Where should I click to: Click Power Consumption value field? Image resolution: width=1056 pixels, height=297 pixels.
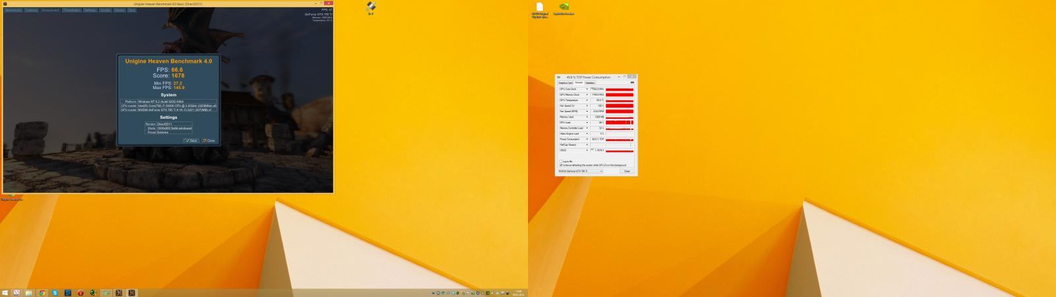point(597,139)
